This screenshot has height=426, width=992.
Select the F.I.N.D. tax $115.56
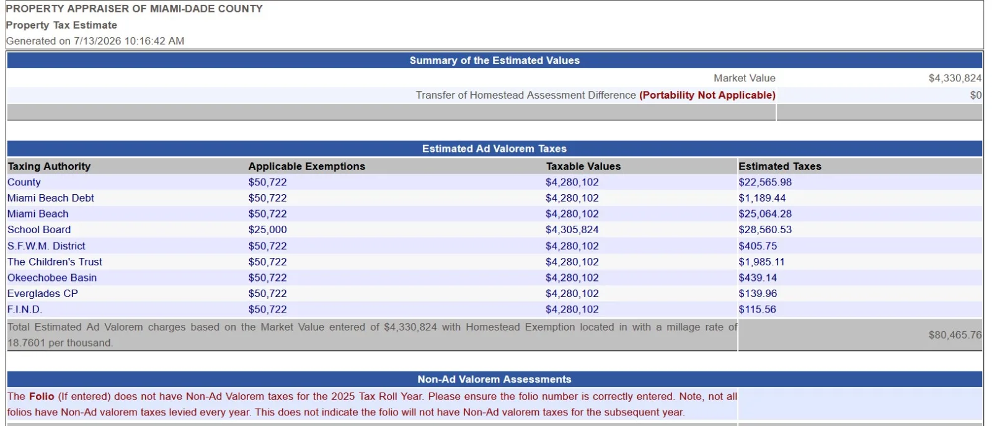click(757, 309)
